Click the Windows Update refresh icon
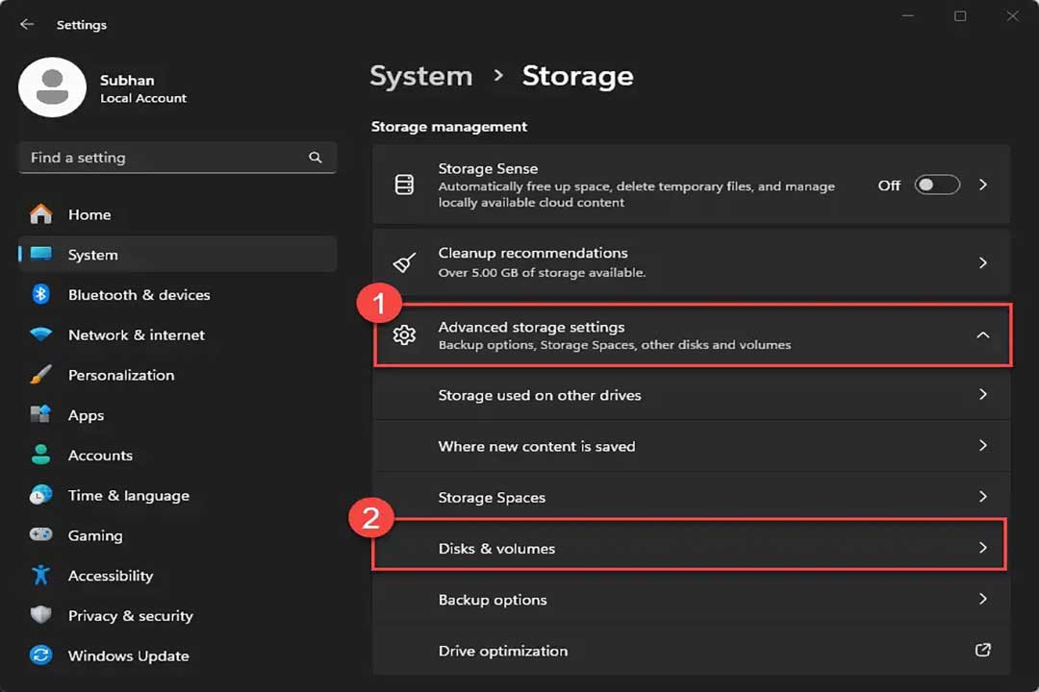 [x=41, y=655]
